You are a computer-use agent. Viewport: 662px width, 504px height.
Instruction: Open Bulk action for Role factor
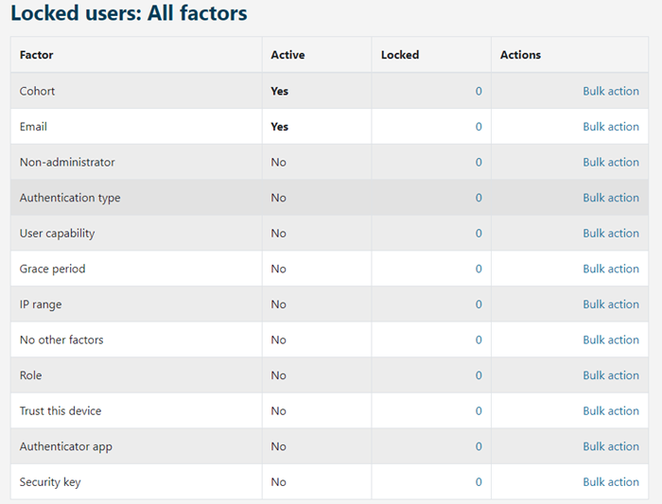pyautogui.click(x=610, y=375)
